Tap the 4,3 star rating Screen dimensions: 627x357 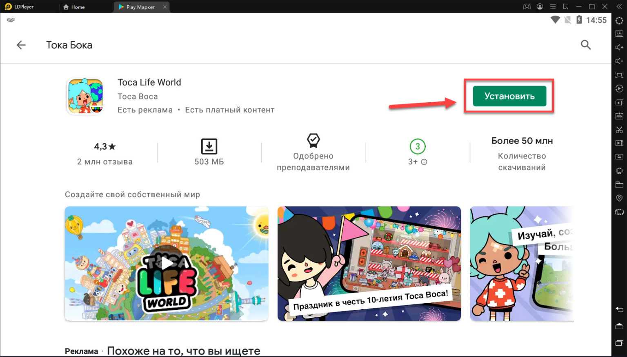[105, 146]
